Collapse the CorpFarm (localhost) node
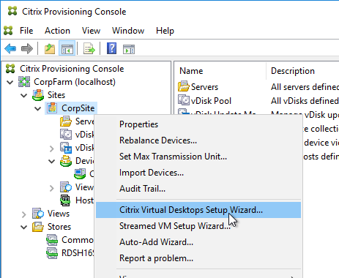This screenshot has height=278, width=339. (x=10, y=82)
